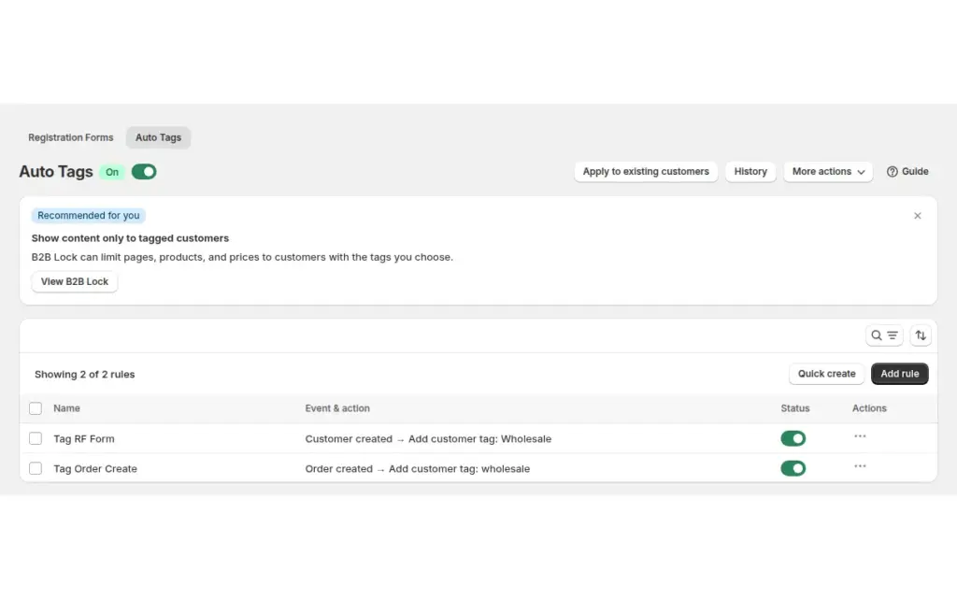Click Apply to existing customers
The width and height of the screenshot is (957, 599).
pos(646,171)
